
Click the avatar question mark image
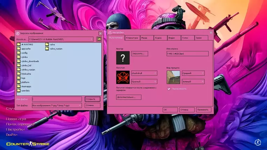click(x=123, y=58)
